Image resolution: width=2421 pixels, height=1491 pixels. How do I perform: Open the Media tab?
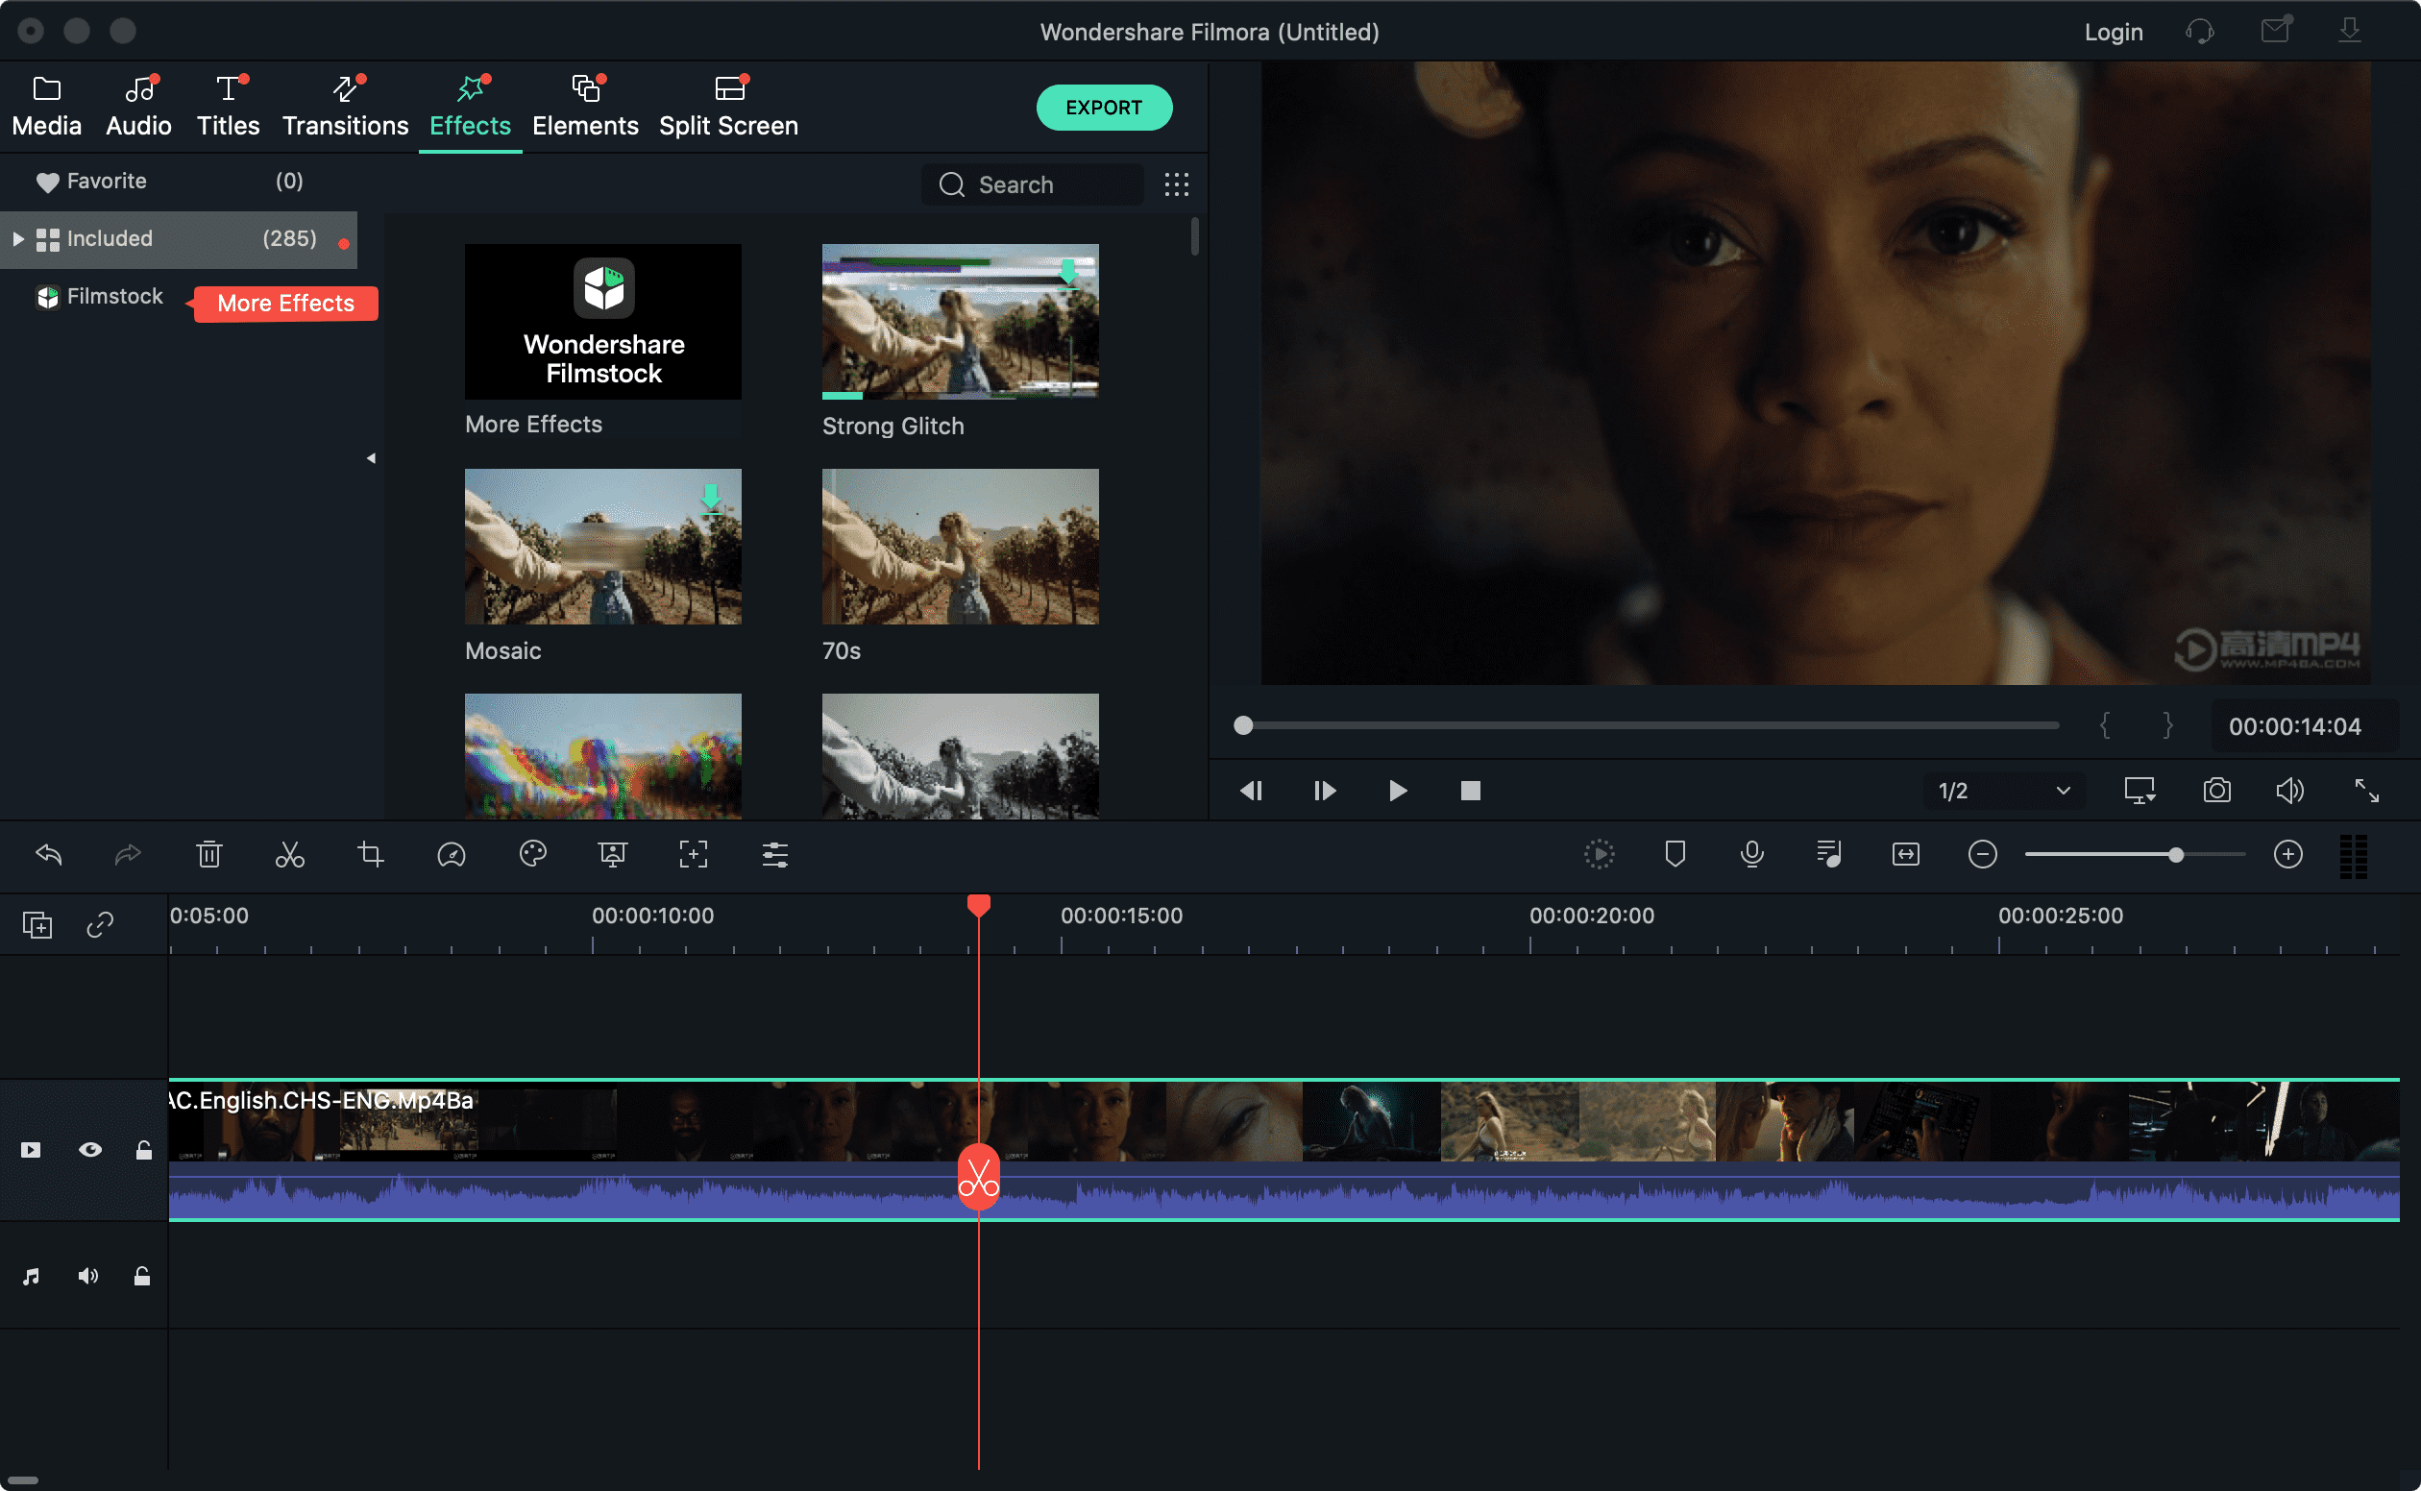pyautogui.click(x=46, y=107)
